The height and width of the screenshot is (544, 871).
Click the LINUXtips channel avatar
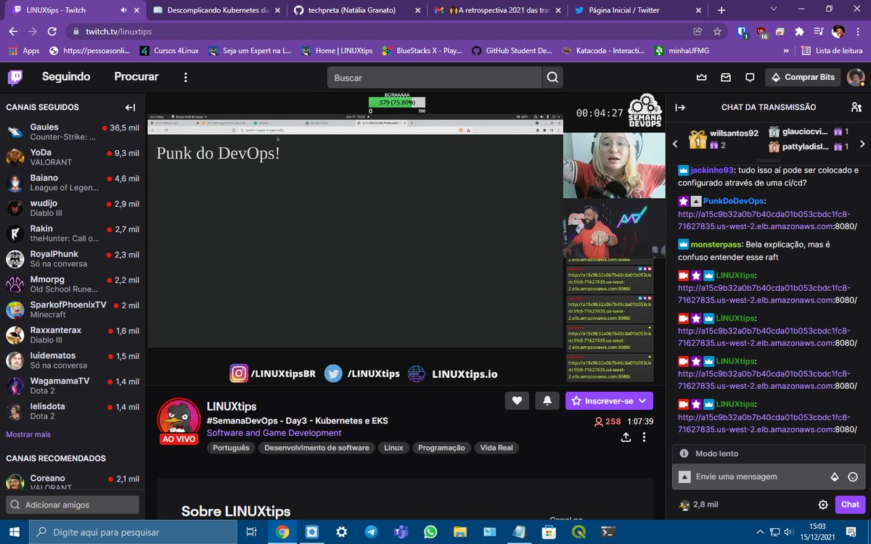[x=179, y=419]
